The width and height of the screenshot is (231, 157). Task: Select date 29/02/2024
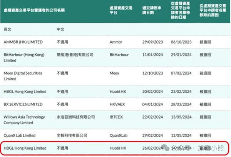coord(152,135)
